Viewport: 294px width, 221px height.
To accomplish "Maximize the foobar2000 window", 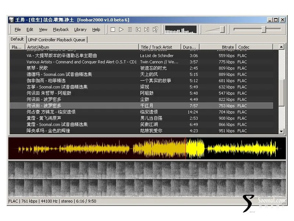I will point(276,20).
